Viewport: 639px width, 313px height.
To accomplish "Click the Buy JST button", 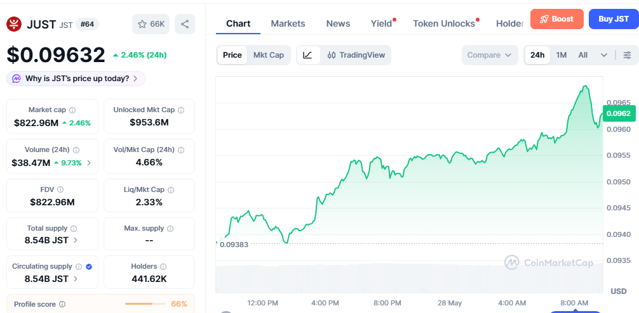I will coord(614,19).
